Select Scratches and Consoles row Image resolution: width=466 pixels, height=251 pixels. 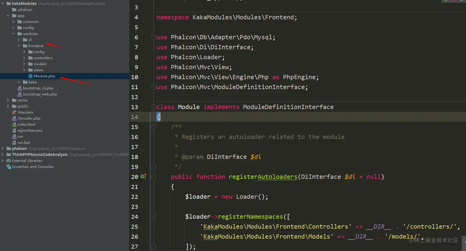click(64, 167)
